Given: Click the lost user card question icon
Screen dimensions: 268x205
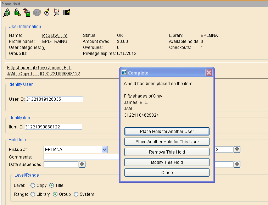Looking at the screenshot, I should click(27, 13).
